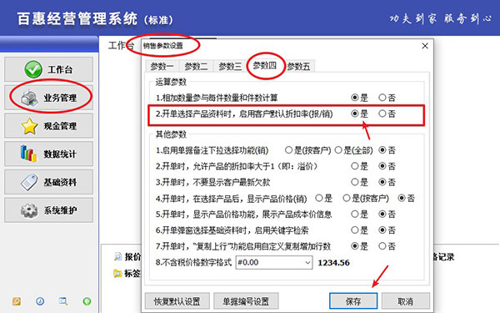Switch to the 参数一 tab
The height and width of the screenshot is (313, 500).
(x=162, y=67)
